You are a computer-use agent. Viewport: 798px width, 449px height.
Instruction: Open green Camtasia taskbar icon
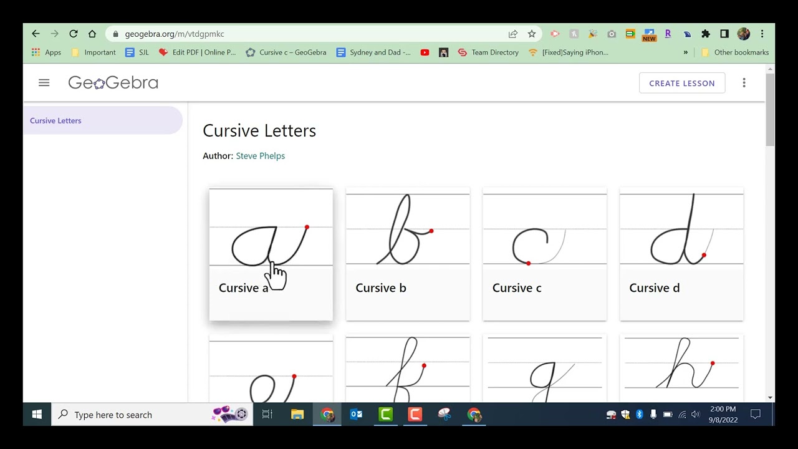pos(386,415)
